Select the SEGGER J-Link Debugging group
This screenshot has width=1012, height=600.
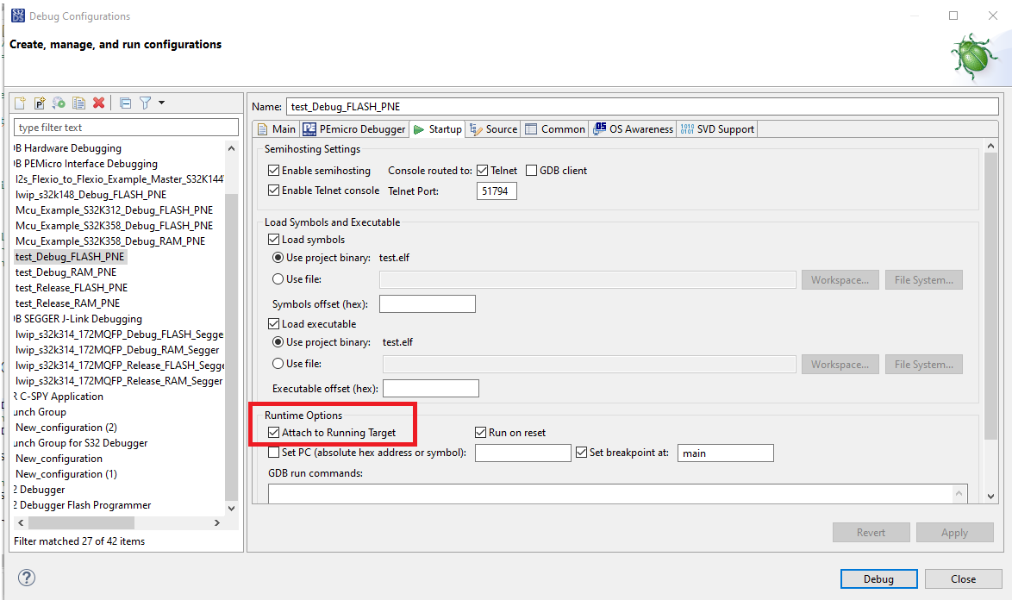click(x=78, y=319)
